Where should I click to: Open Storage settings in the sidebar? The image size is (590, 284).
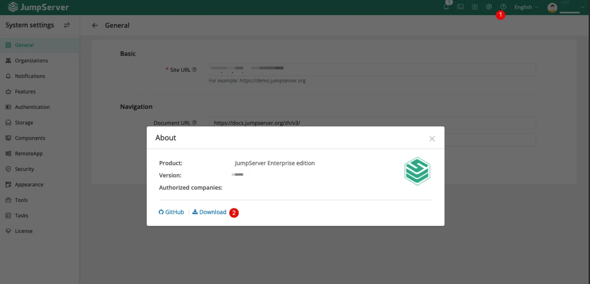pos(39,122)
